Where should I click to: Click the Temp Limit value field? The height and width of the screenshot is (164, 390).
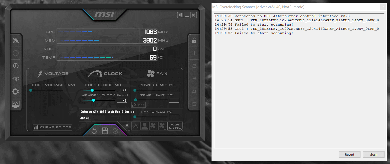click(x=174, y=100)
